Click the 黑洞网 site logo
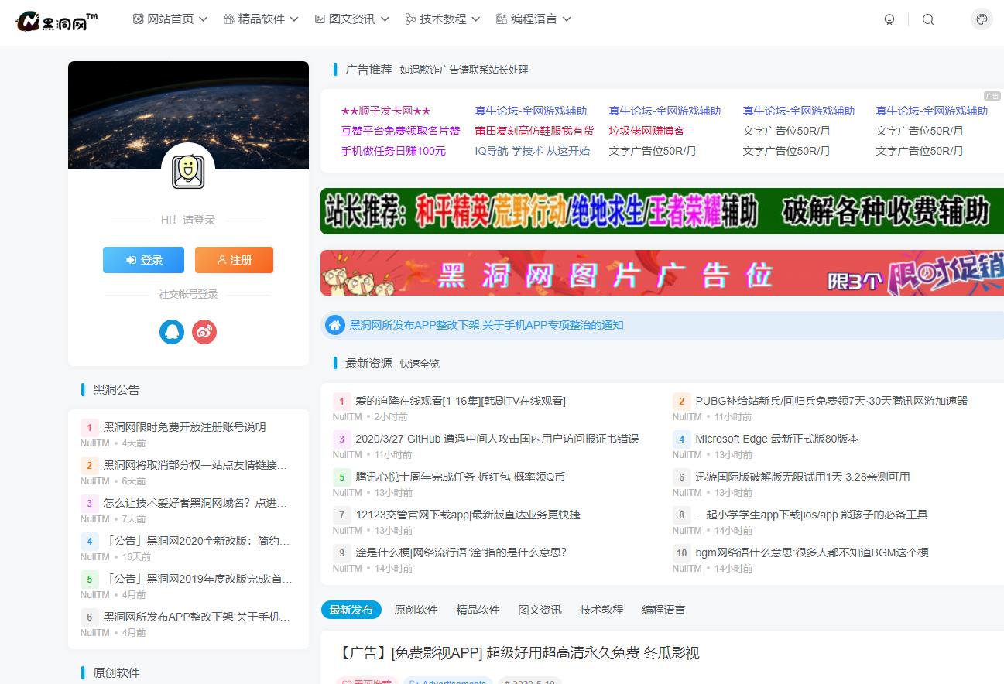Screen dimensions: 1004x684 click(57, 21)
